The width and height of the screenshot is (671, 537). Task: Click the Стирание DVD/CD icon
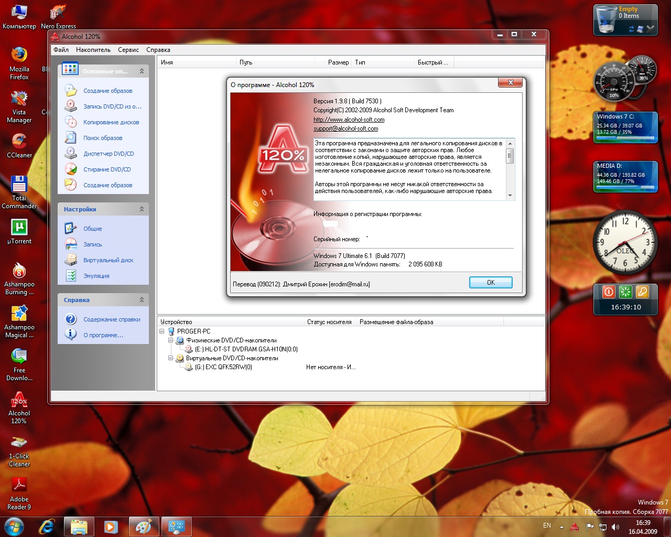pos(71,169)
